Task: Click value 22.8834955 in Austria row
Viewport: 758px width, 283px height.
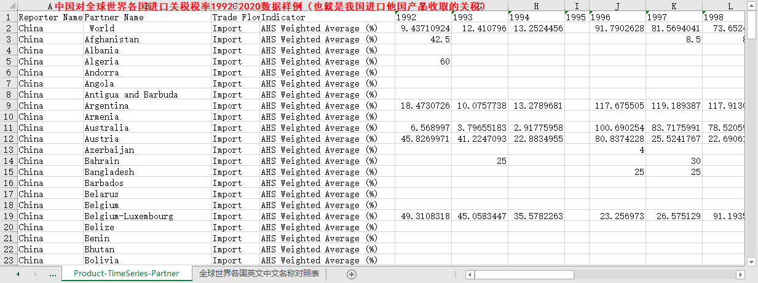Action: (x=536, y=139)
